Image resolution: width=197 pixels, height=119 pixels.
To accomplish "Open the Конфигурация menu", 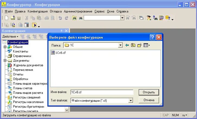I will [38, 11].
